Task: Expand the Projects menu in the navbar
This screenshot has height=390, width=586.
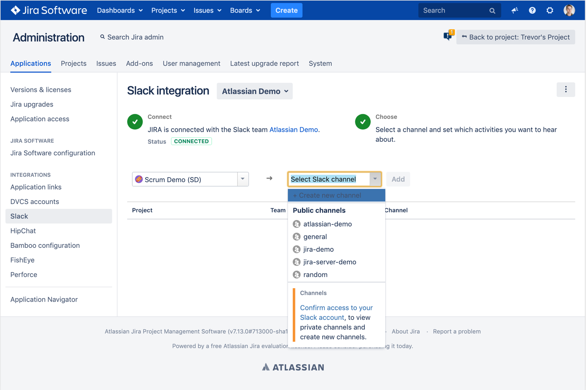Action: coord(168,10)
